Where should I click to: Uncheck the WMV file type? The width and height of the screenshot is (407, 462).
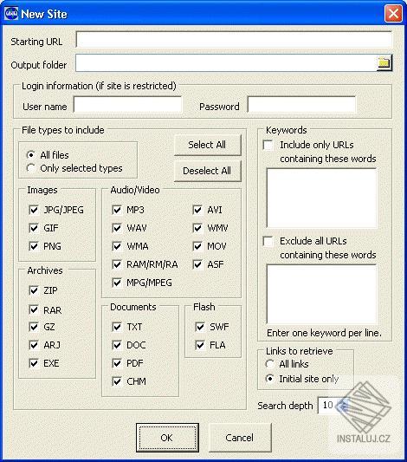tap(197, 228)
